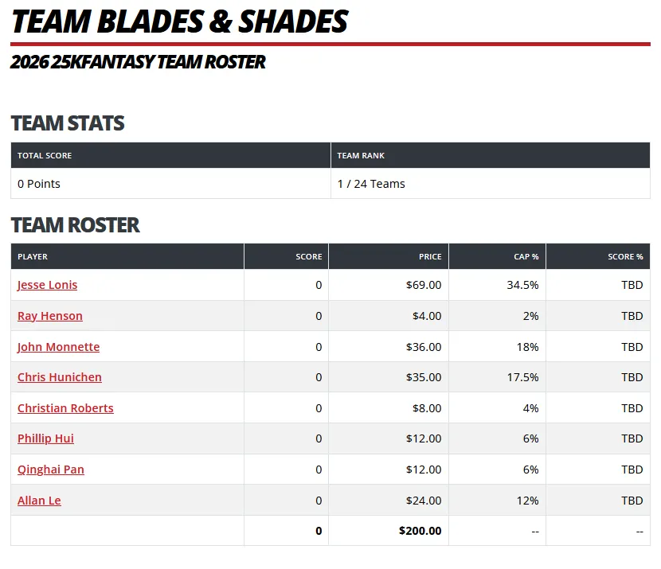661x569 pixels.
Task: Open Phillip Hui player link
Action: (45, 438)
